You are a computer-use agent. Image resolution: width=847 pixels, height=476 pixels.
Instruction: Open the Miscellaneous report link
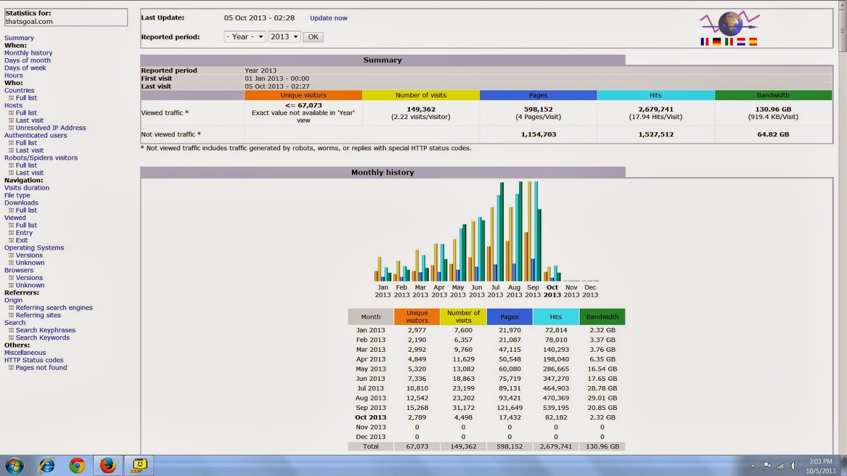(25, 353)
